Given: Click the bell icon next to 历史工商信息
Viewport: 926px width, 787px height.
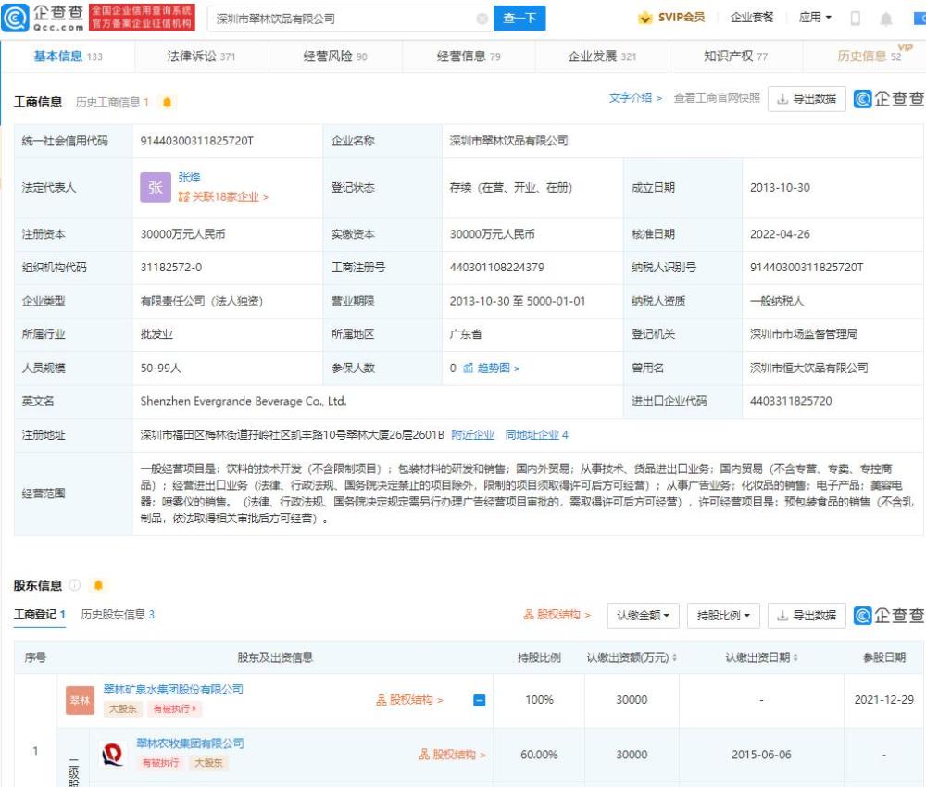Looking at the screenshot, I should click(x=167, y=102).
